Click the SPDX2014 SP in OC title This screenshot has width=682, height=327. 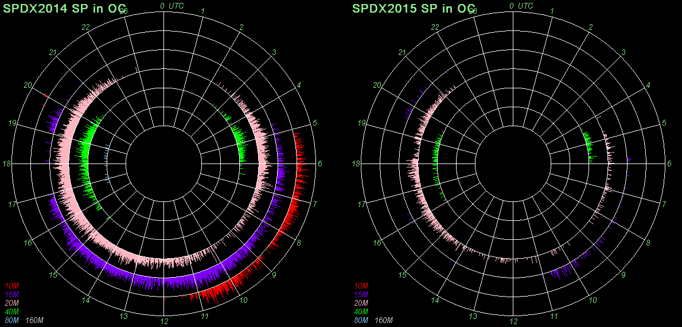click(64, 9)
